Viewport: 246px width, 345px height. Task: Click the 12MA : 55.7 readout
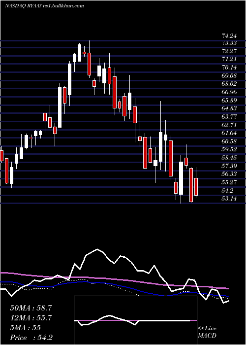[x=31, y=318]
